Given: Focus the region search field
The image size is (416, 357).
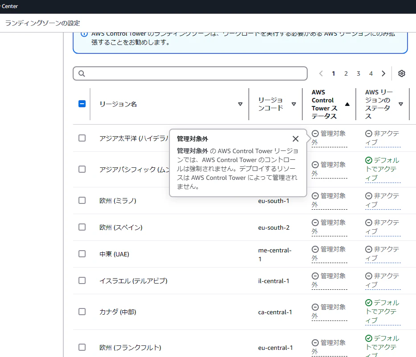Looking at the screenshot, I should click(190, 73).
